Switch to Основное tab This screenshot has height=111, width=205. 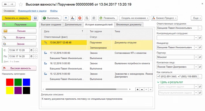9,11
